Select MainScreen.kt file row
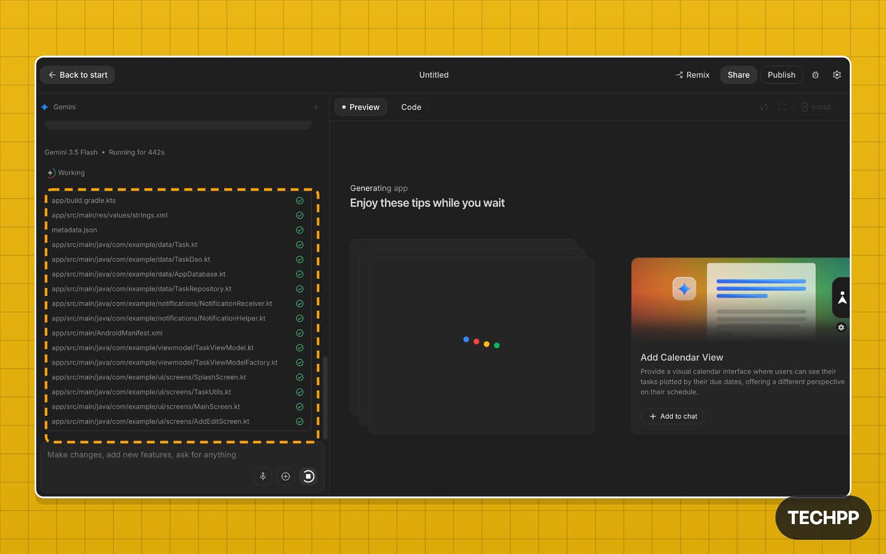 point(177,407)
